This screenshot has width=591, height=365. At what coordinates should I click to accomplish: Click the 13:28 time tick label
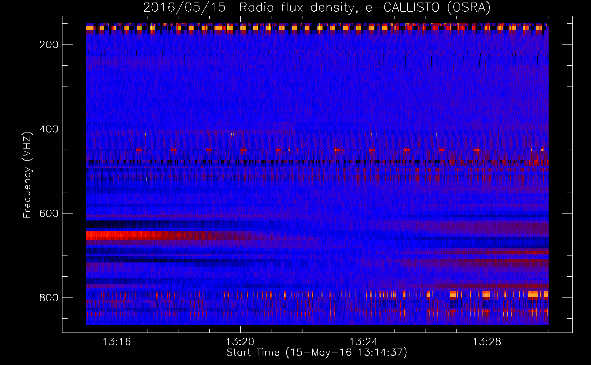487,342
